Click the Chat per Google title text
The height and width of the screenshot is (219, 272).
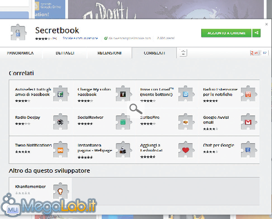click(219, 145)
